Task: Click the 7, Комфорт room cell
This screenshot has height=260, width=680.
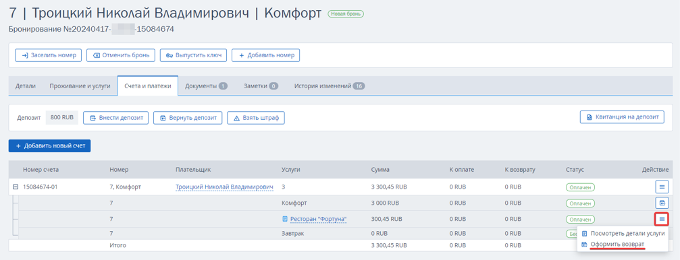Action: click(x=126, y=187)
